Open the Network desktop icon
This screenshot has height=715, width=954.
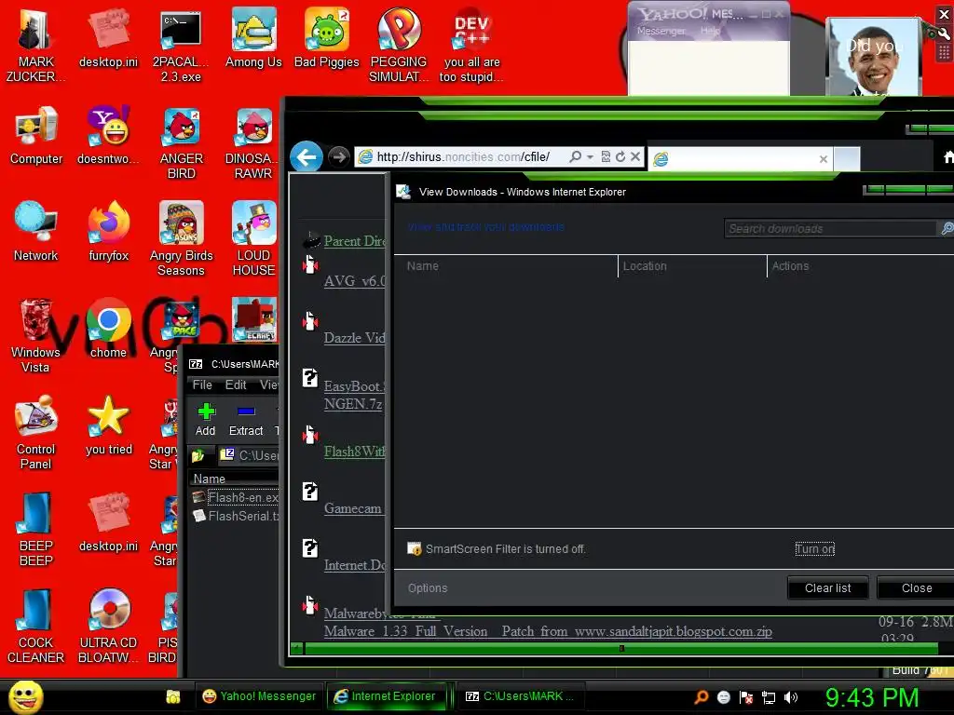click(36, 232)
